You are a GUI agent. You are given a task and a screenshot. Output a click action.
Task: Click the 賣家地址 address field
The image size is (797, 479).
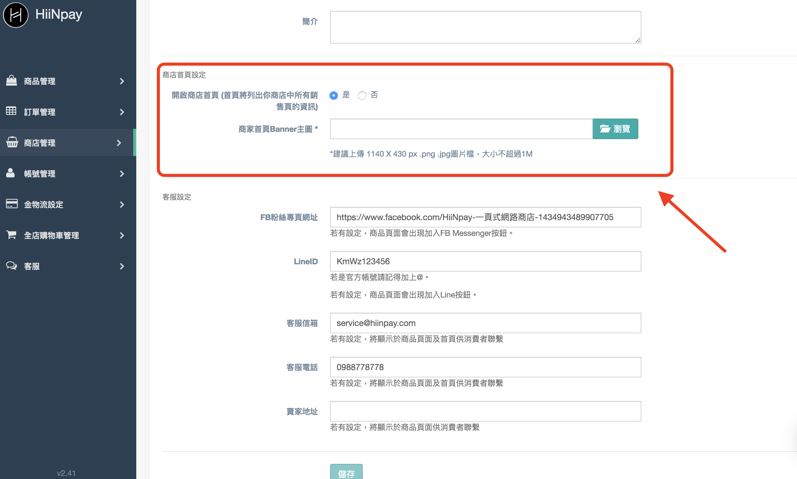[485, 412]
